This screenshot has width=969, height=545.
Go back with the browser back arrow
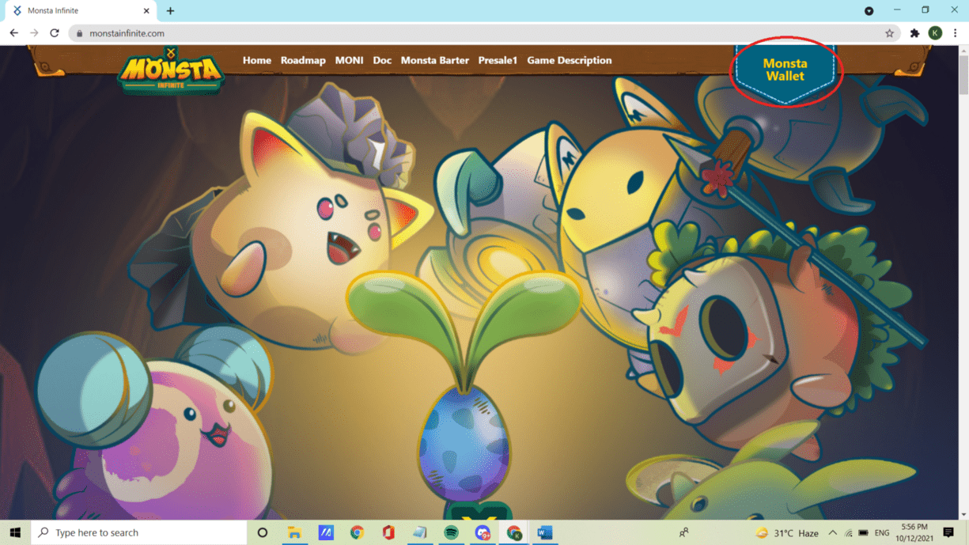(x=13, y=33)
